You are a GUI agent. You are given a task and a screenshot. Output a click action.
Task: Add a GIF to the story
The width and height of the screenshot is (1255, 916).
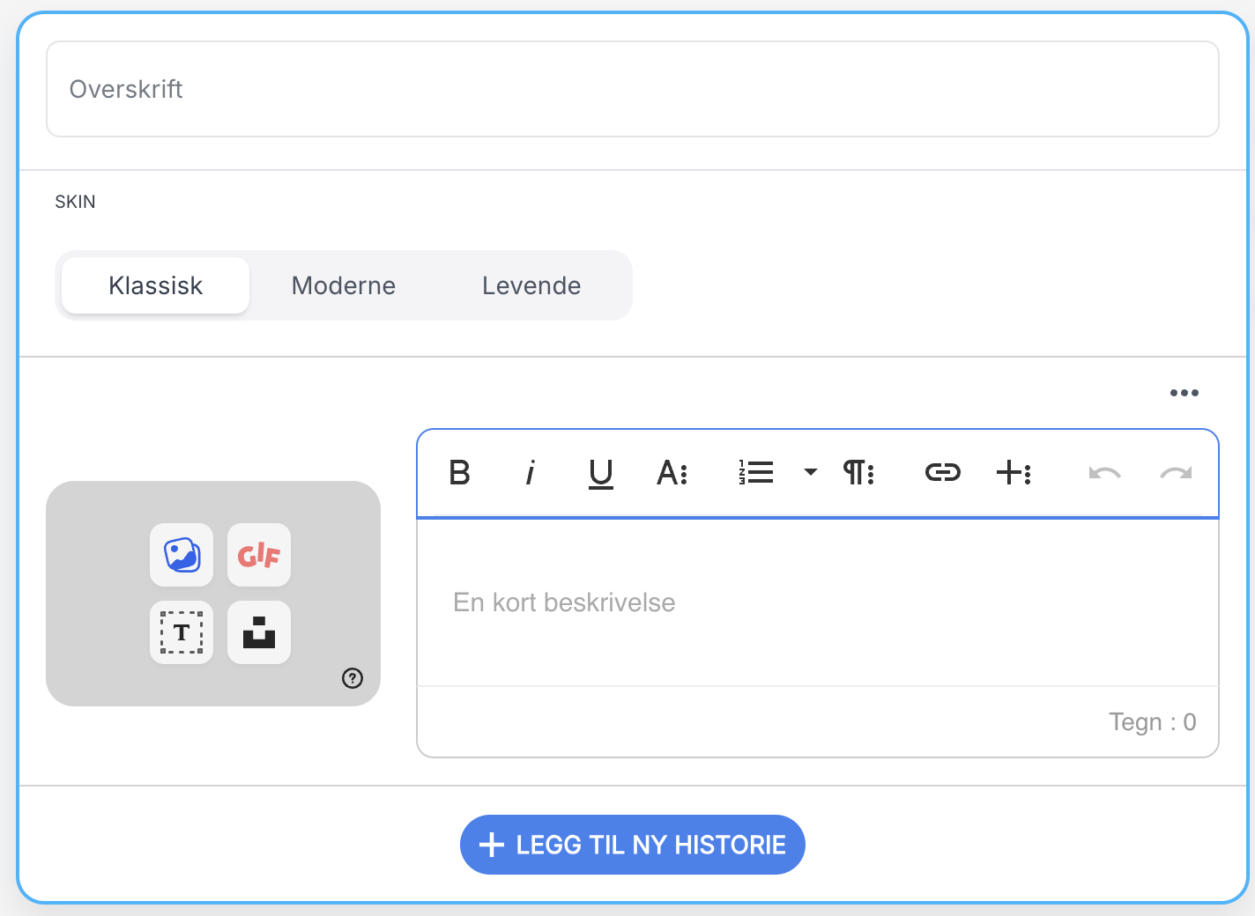[259, 555]
